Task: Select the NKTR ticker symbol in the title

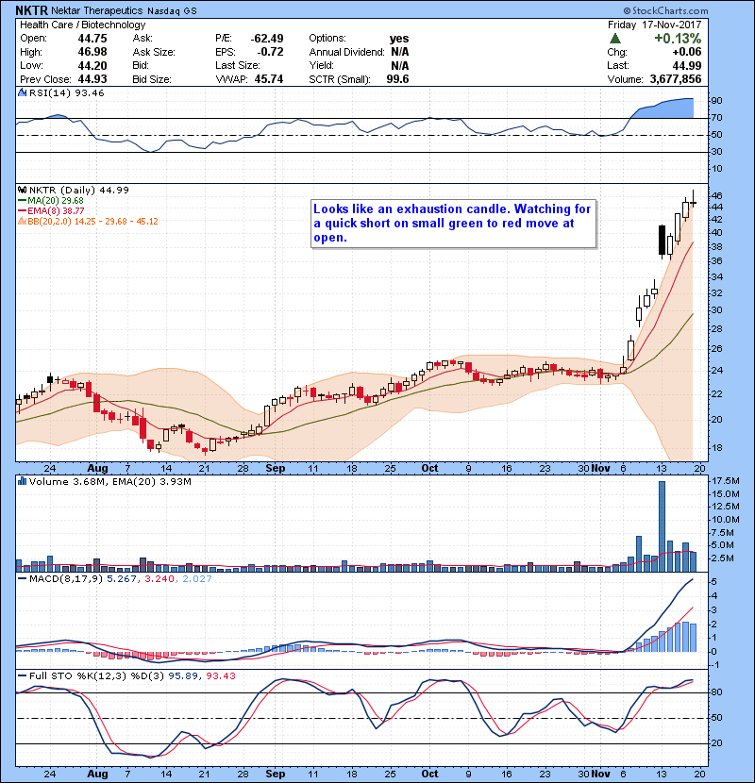Action: [x=31, y=10]
